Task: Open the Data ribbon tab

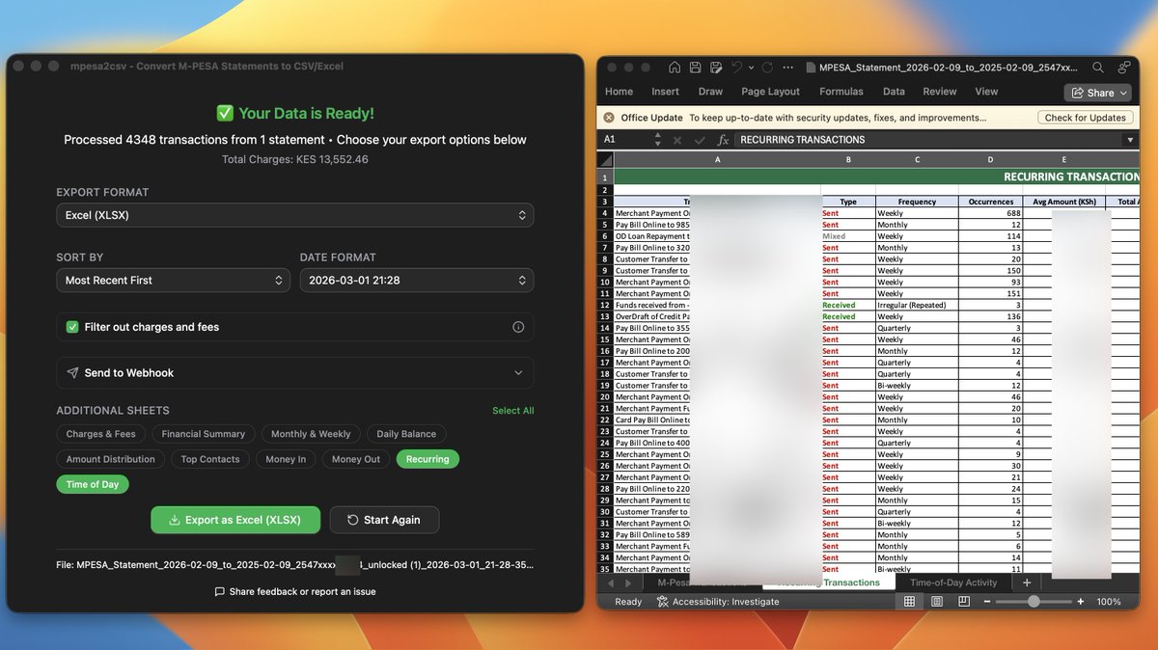Action: 894,92
